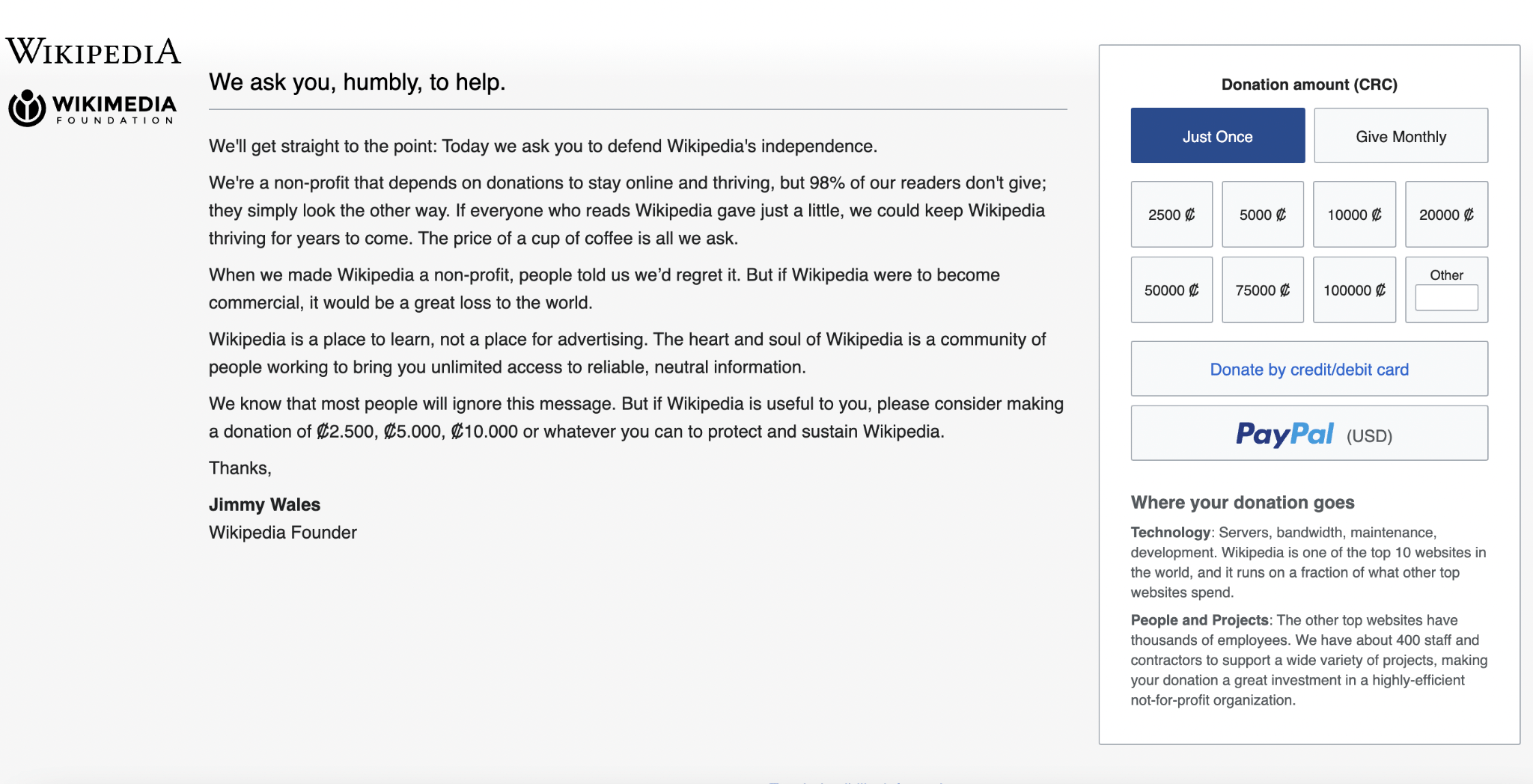This screenshot has width=1533, height=784.
Task: Switch to Give Monthly donation
Action: 1401,136
